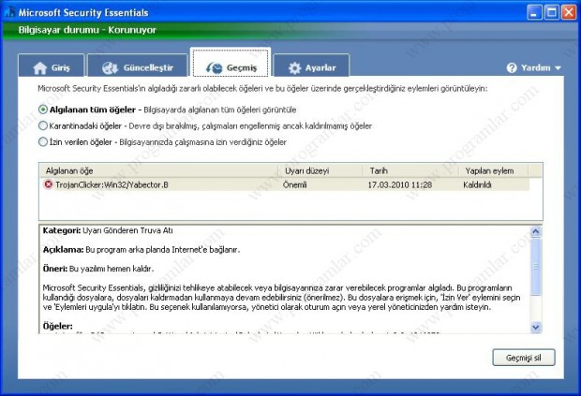Click the Microsoft Security Essentials title icon
The width and height of the screenshot is (581, 396).
click(9, 12)
